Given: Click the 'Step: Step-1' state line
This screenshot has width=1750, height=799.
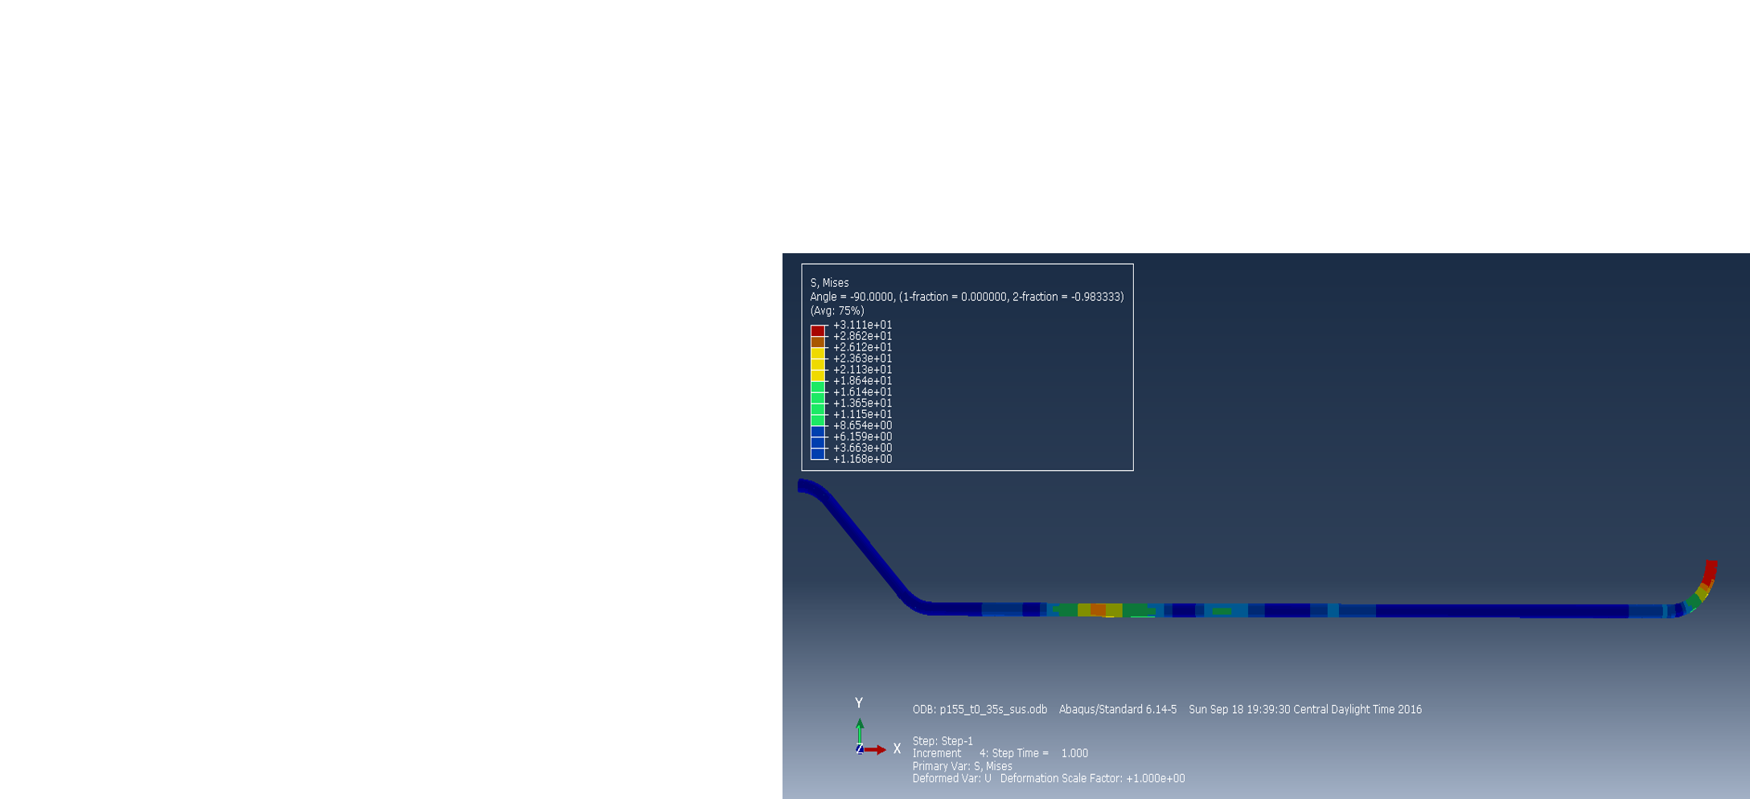Looking at the screenshot, I should pos(943,741).
